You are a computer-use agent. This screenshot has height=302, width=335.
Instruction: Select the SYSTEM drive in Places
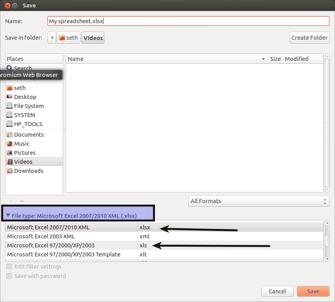click(x=24, y=115)
